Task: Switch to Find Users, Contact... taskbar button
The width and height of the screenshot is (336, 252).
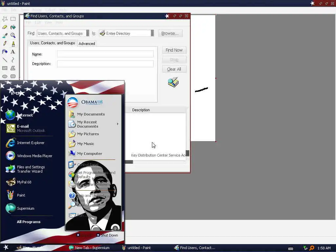Action: [x=195, y=248]
